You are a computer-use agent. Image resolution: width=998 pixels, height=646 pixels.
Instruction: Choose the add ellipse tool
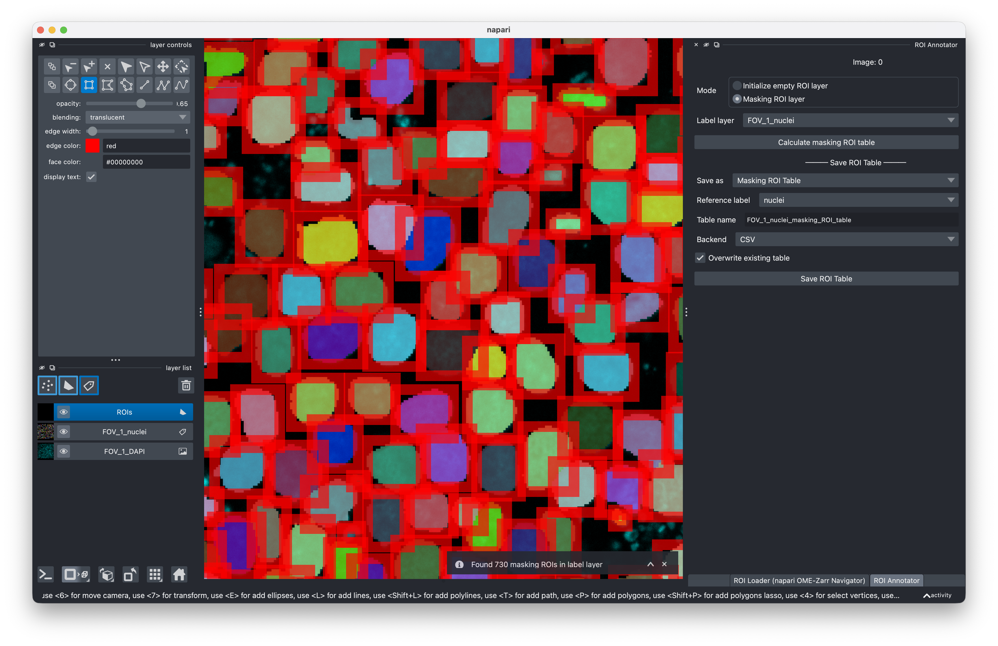pos(70,85)
